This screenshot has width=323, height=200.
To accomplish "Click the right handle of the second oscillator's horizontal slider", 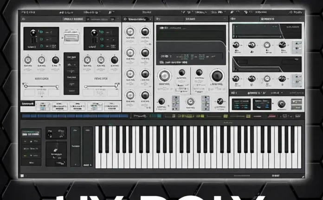I will click(x=116, y=86).
